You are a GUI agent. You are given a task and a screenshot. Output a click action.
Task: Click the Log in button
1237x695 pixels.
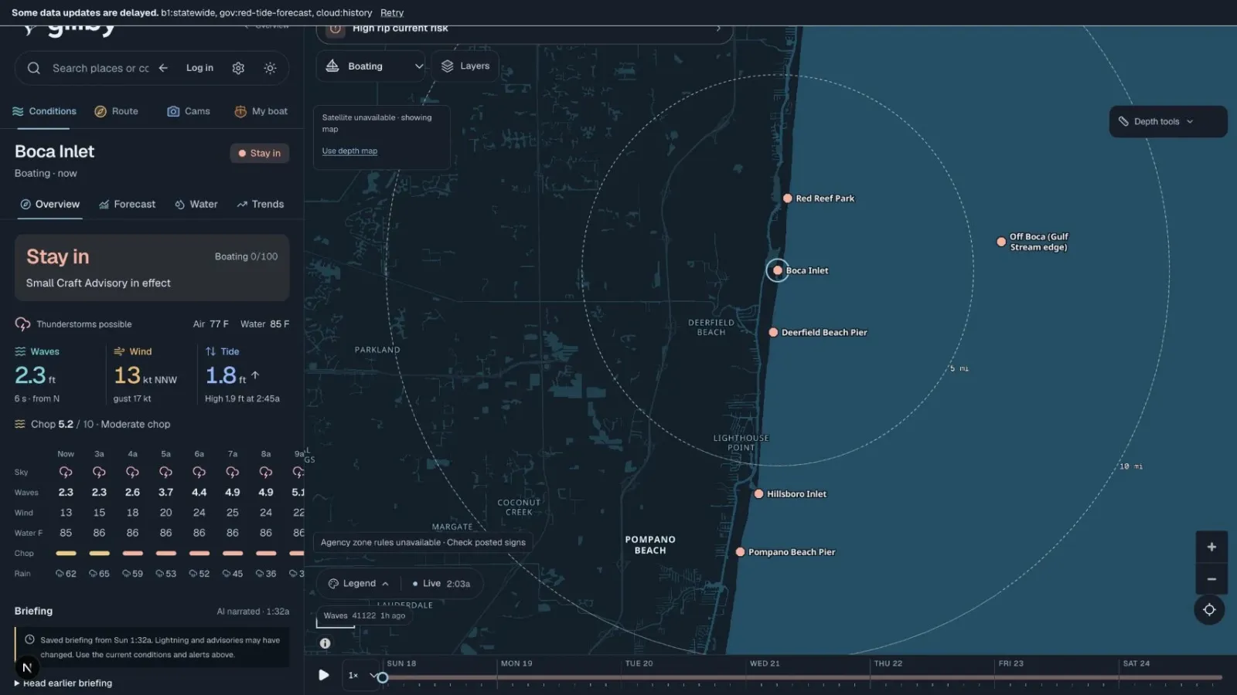(x=199, y=68)
